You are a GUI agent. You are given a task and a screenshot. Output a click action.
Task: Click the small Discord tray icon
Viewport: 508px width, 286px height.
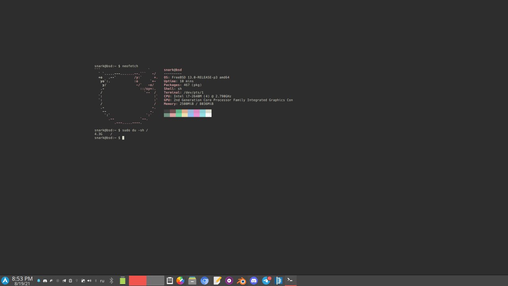point(45,281)
